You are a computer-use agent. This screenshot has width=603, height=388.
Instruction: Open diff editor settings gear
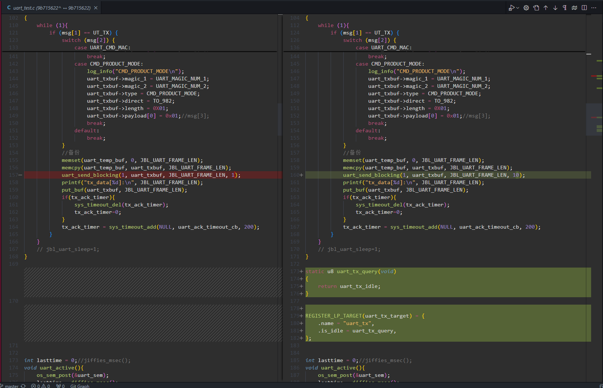526,8
